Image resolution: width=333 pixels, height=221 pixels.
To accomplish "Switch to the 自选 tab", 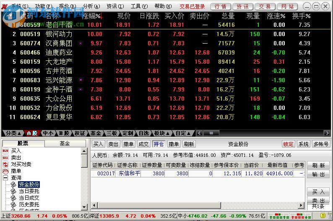I will coord(143,133).
